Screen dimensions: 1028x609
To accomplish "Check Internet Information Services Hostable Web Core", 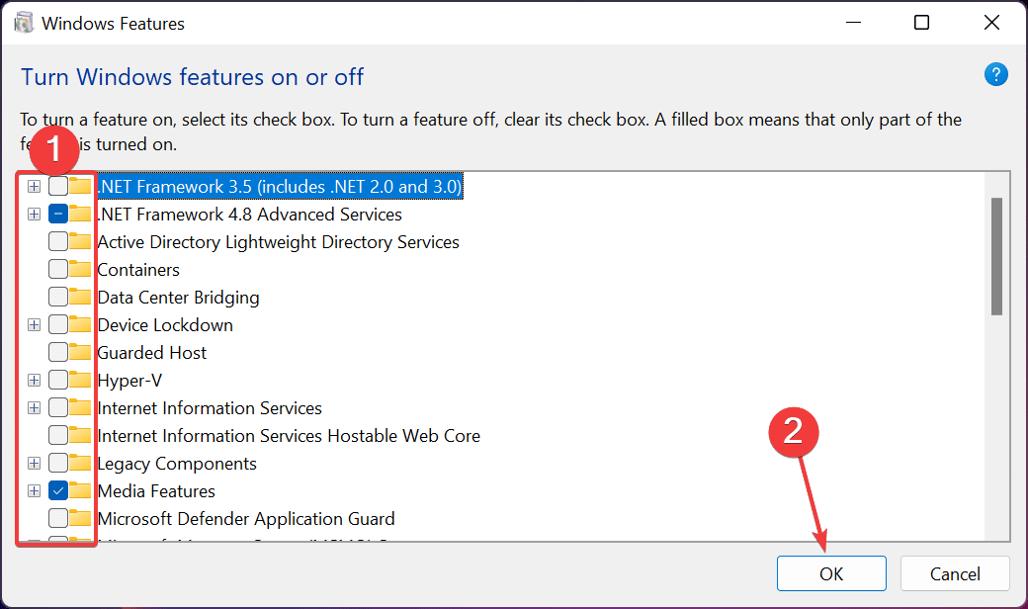I will [x=57, y=435].
